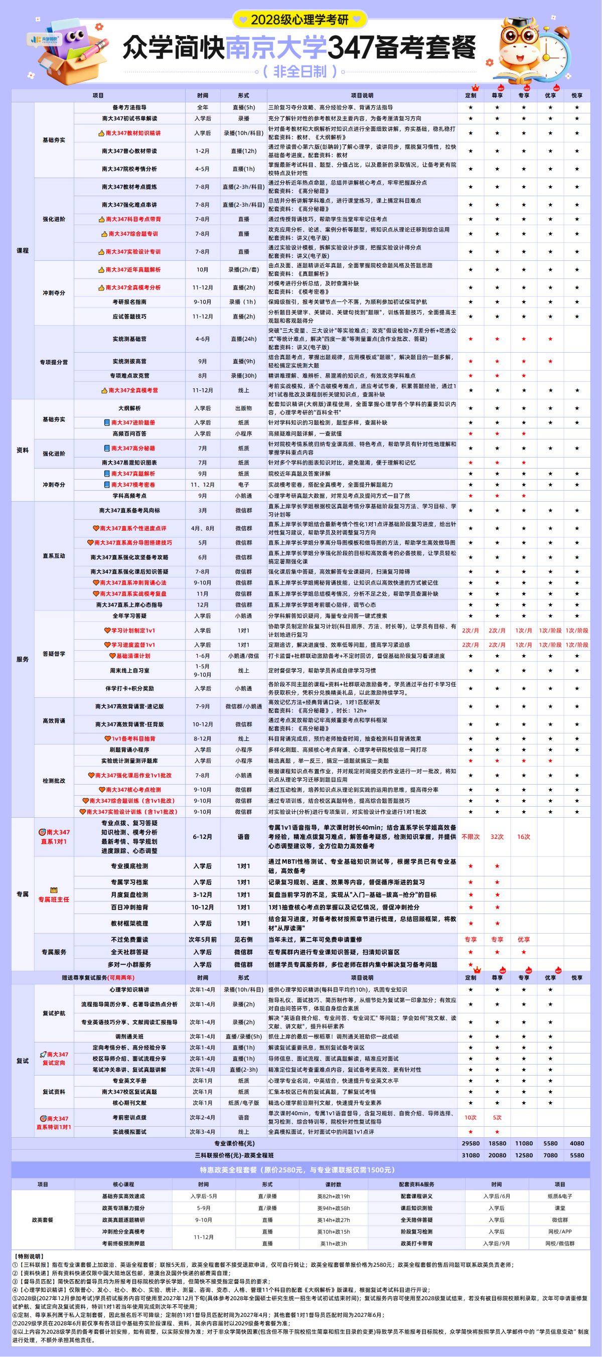Click the 2028级心理学考研 badge
The image size is (602, 1357).
click(x=299, y=20)
